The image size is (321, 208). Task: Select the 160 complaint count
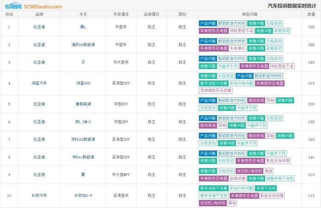(311, 139)
